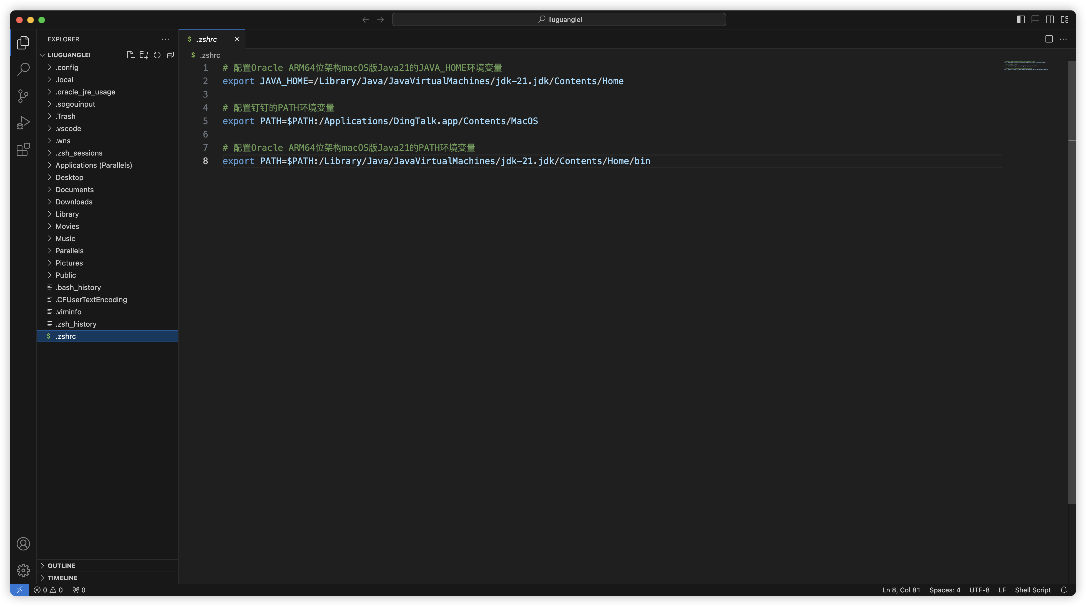1086x606 pixels.
Task: Click Shell Script language mode in status bar
Action: pos(1032,590)
